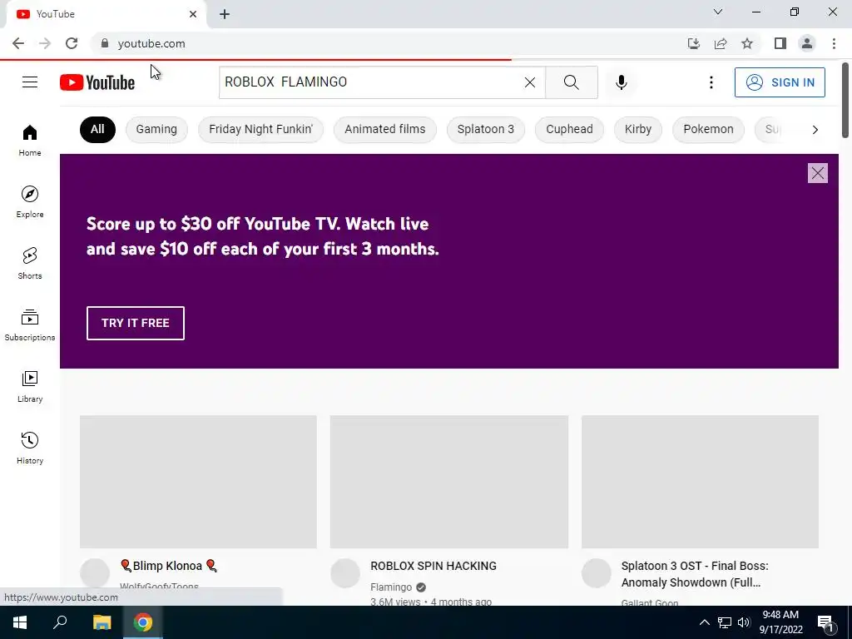Click the Splatoon 3 OST Final Boss title
852x639 pixels.
pos(695,574)
